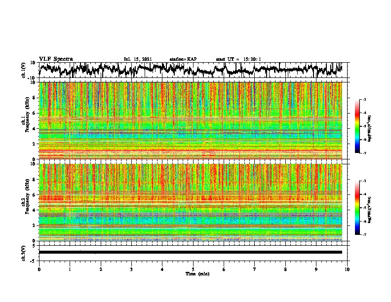Click the 8 kHz tick of ch.1 spectrogram
Image resolution: width=391 pixels, height=302 pixels.
(35, 98)
